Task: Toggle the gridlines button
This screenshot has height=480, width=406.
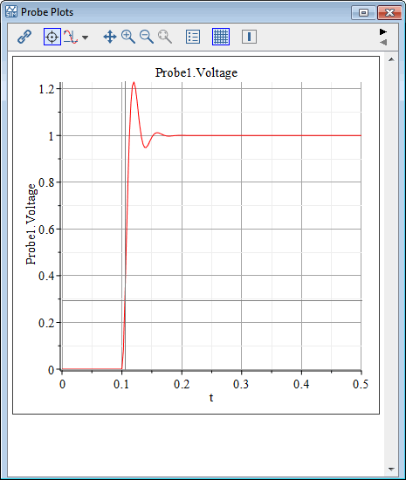Action: (x=221, y=37)
